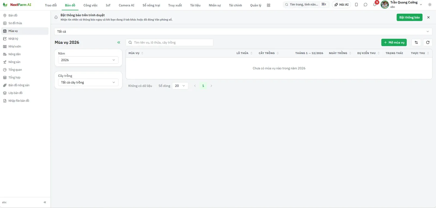Click the mobile device icon in header
This screenshot has height=208, width=436.
(356, 5)
